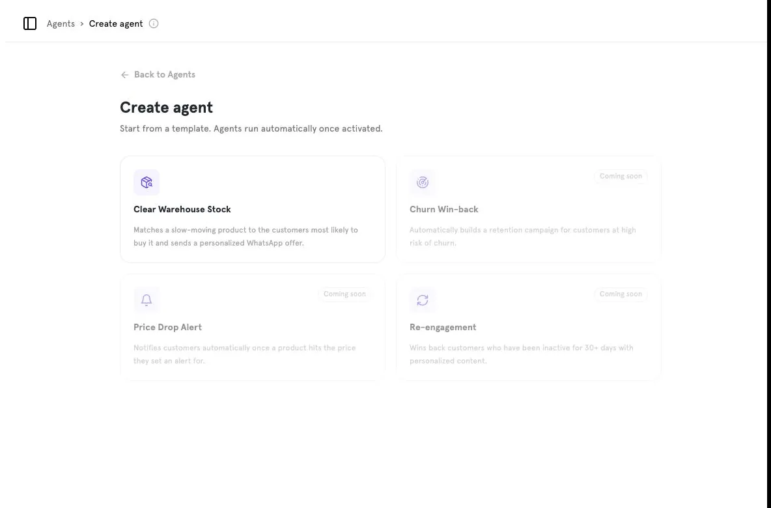Open the info icon beside Create agent

(x=154, y=23)
